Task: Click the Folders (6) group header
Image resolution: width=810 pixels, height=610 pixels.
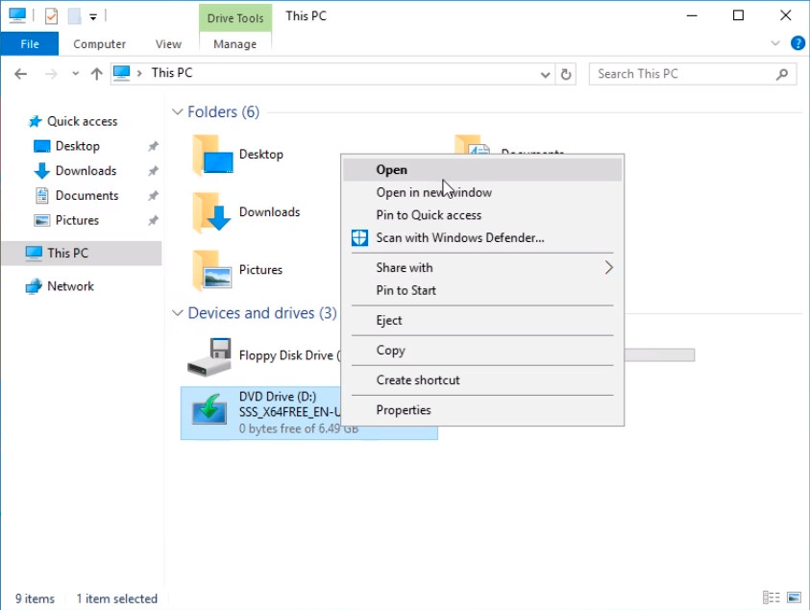Action: tap(223, 112)
